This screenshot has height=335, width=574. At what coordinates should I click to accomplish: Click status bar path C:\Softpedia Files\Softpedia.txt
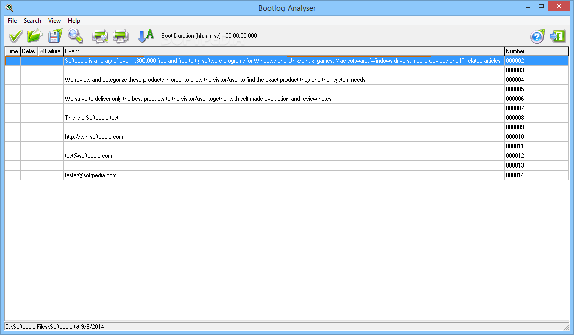pyautogui.click(x=42, y=327)
